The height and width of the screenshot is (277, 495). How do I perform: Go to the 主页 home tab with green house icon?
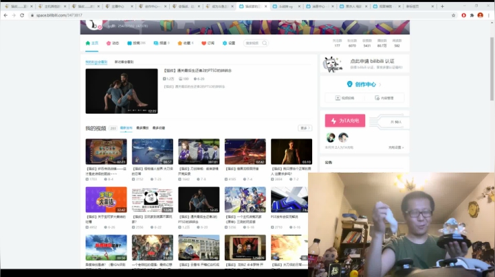[x=92, y=43]
